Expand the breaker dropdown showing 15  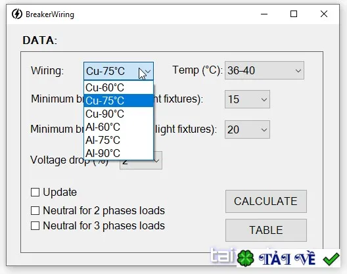pos(247,99)
